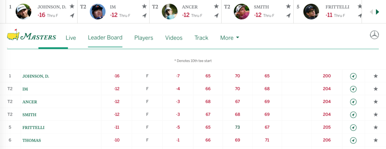Click the Masters logo
386x149 pixels.
pyautogui.click(x=32, y=35)
